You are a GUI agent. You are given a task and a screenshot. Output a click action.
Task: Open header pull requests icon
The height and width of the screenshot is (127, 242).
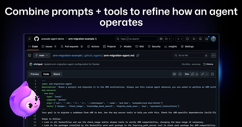pyautogui.click(x=194, y=39)
